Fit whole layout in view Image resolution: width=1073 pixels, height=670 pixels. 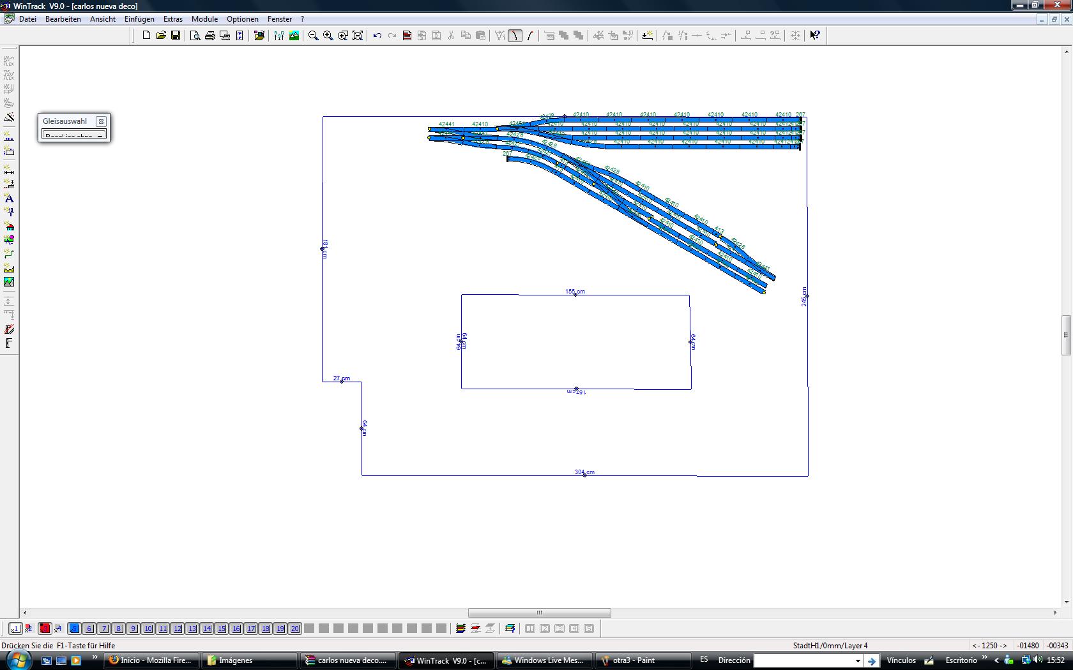point(358,36)
